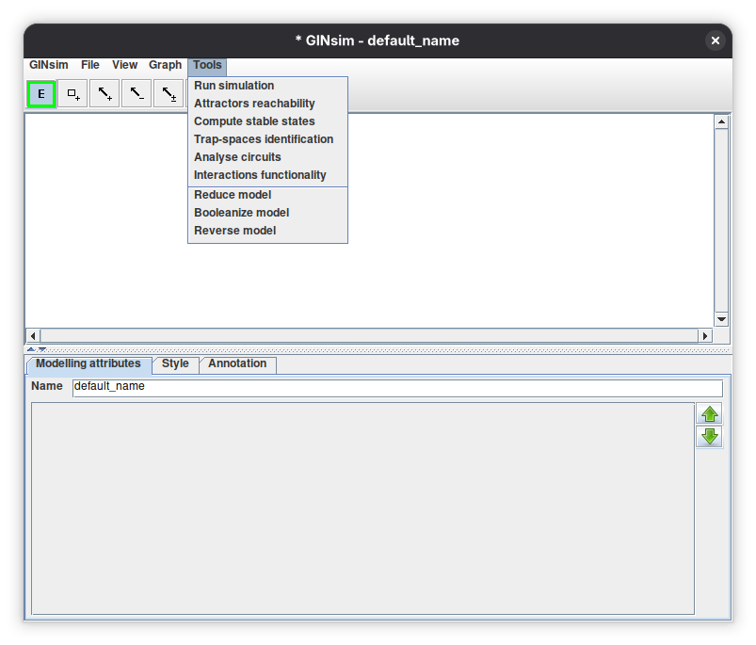Choose Booleanize model

pyautogui.click(x=267, y=213)
